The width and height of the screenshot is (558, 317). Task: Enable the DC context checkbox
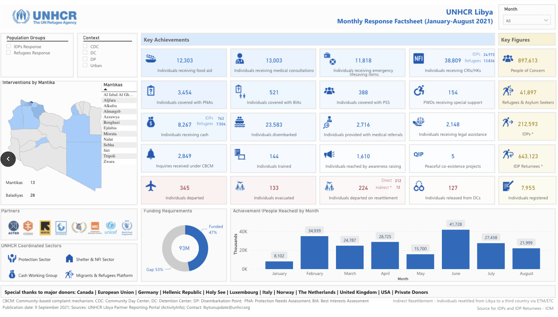(85, 52)
